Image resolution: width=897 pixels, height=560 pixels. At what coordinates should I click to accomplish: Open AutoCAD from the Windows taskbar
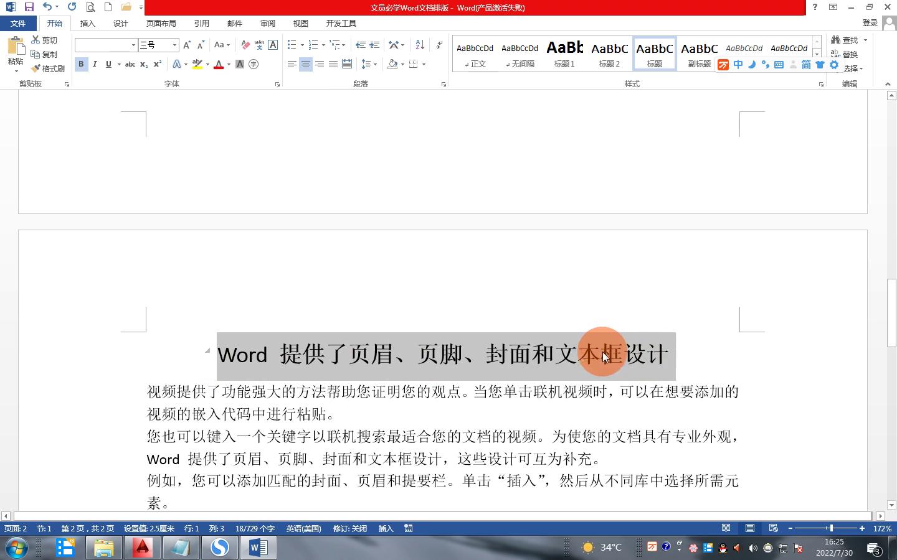point(143,548)
